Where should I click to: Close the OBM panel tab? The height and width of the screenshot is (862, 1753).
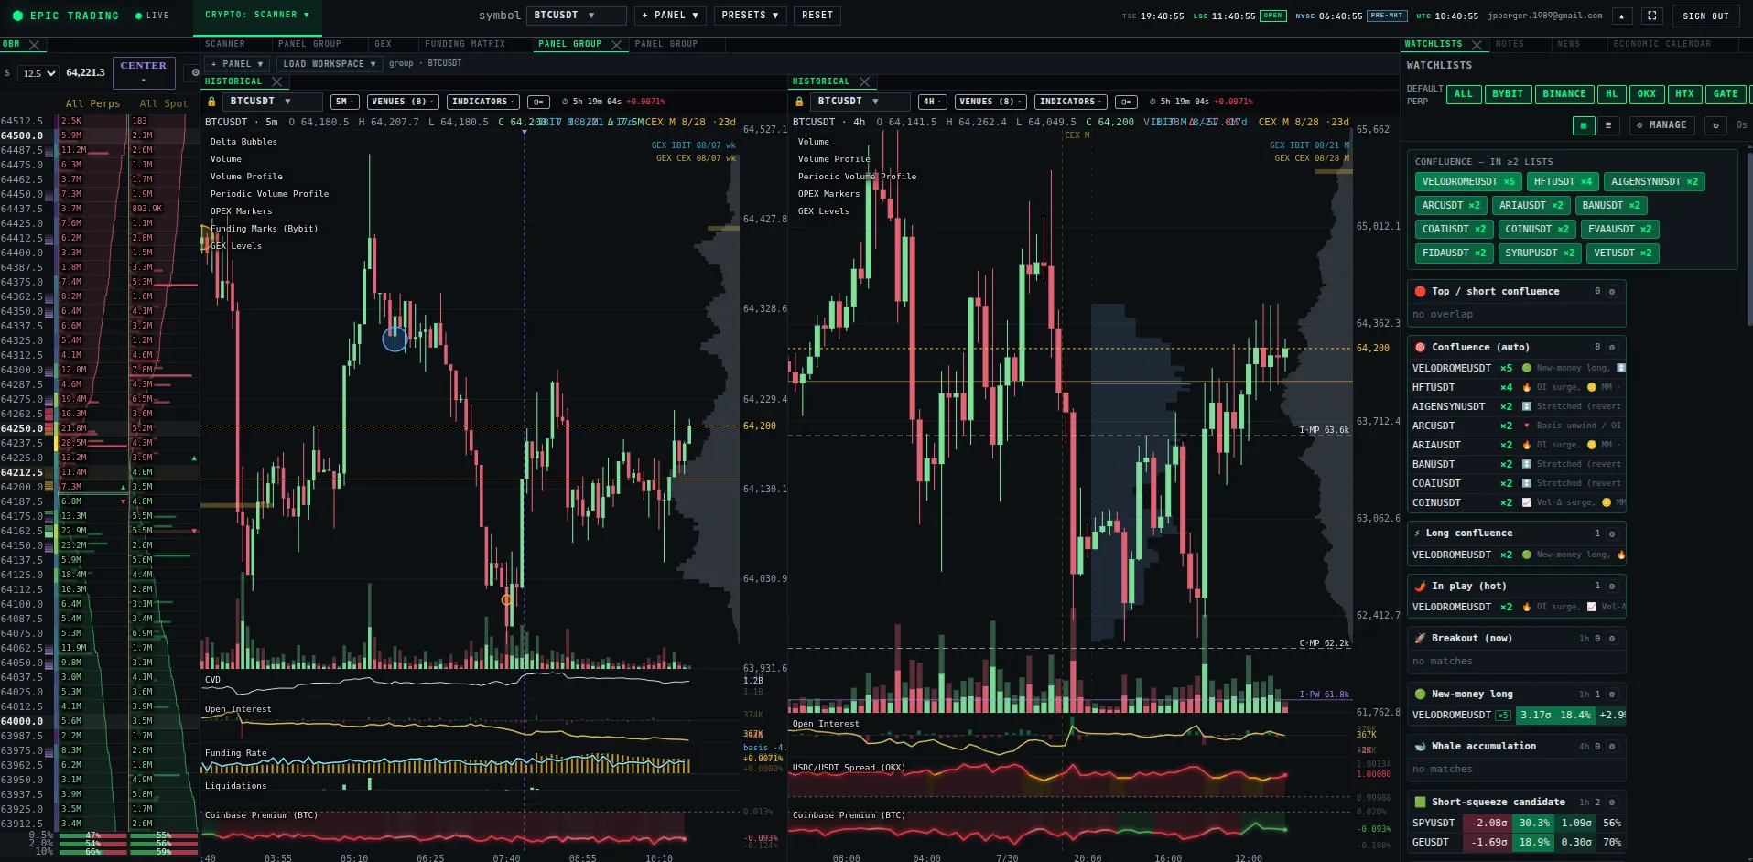tap(35, 44)
